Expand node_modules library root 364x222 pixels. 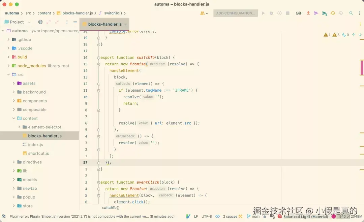[8, 66]
